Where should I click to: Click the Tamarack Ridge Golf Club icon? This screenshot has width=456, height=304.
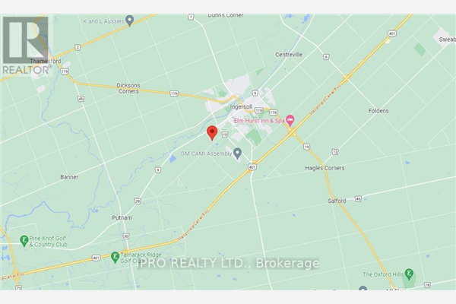(x=116, y=257)
